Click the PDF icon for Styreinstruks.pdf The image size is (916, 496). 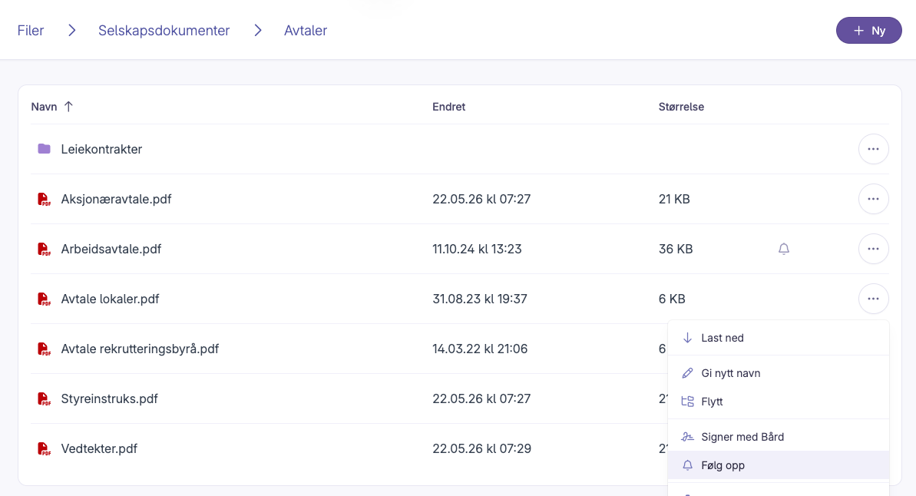(x=44, y=399)
